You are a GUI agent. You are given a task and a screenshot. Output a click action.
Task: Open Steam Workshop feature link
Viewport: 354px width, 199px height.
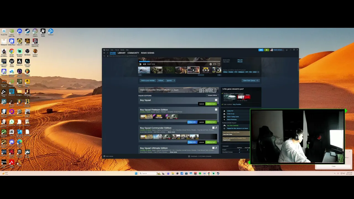click(232, 119)
